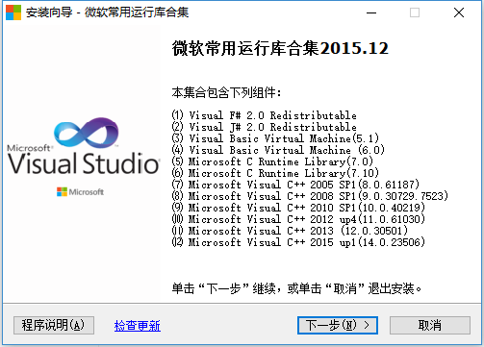The height and width of the screenshot is (347, 484).
Task: Click the window title text 安装向导
Action: [49, 12]
